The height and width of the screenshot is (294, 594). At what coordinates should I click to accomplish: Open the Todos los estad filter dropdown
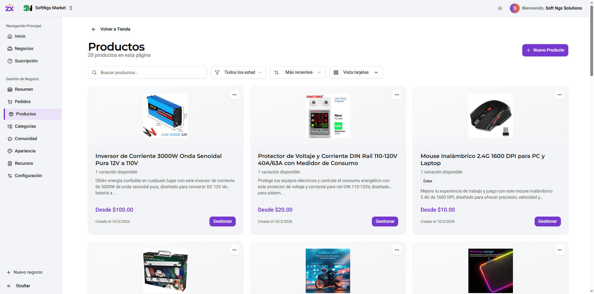[x=238, y=72]
